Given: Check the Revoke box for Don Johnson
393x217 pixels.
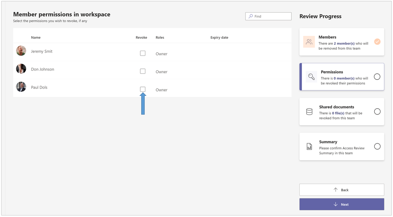Looking at the screenshot, I should click(143, 71).
